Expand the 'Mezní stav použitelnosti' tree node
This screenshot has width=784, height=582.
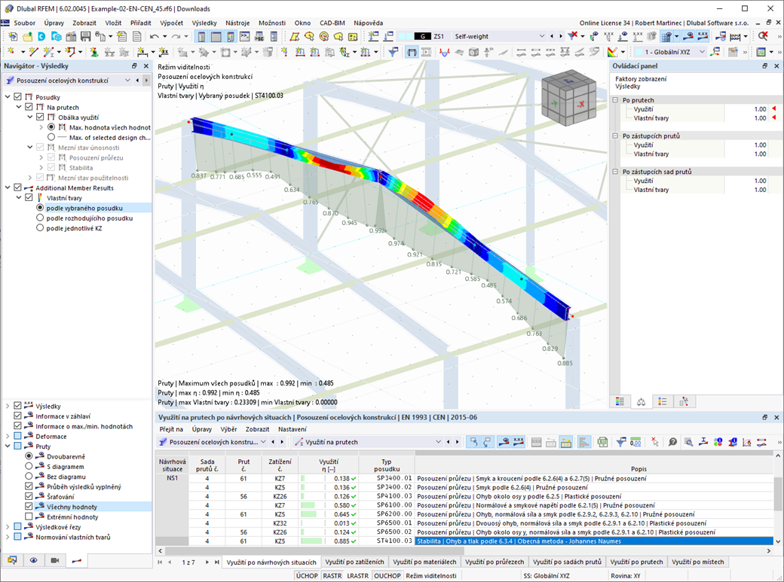coord(30,178)
